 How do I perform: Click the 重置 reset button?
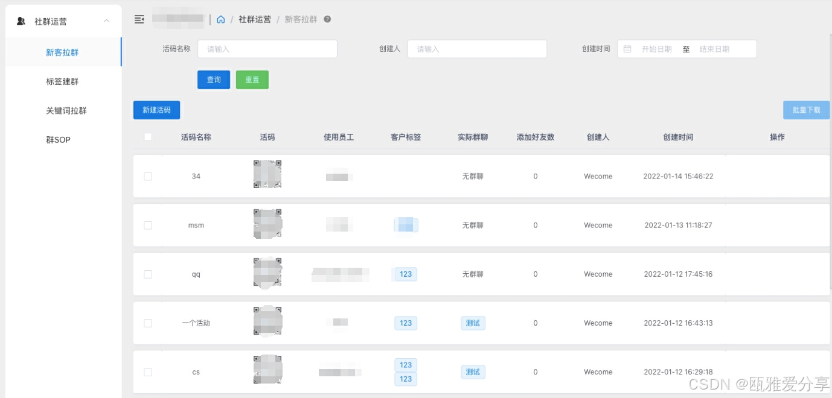[x=252, y=79]
